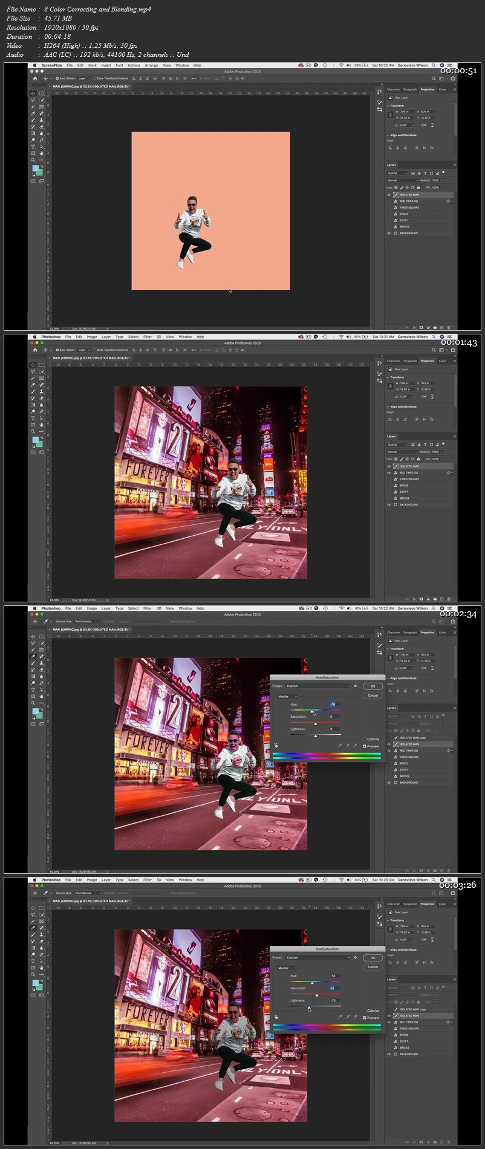Switch to Character tab in the 00:00:51 frame
Viewport: 485px width, 1149px height.
tap(394, 89)
